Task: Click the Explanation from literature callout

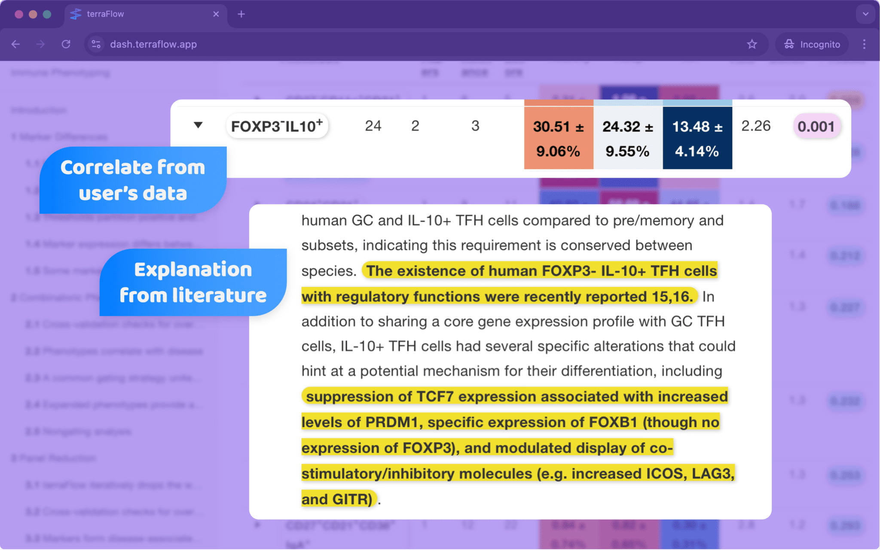Action: (193, 282)
